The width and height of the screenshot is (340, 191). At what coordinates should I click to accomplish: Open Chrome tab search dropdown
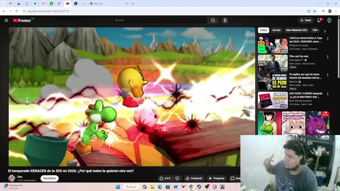click(x=3, y=3)
